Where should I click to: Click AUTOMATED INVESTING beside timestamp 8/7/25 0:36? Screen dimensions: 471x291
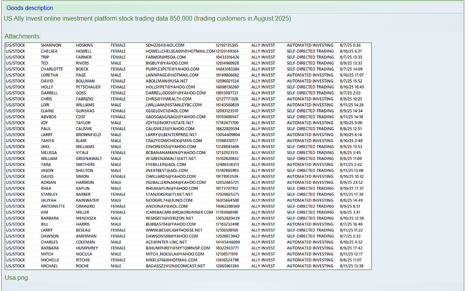310,45
